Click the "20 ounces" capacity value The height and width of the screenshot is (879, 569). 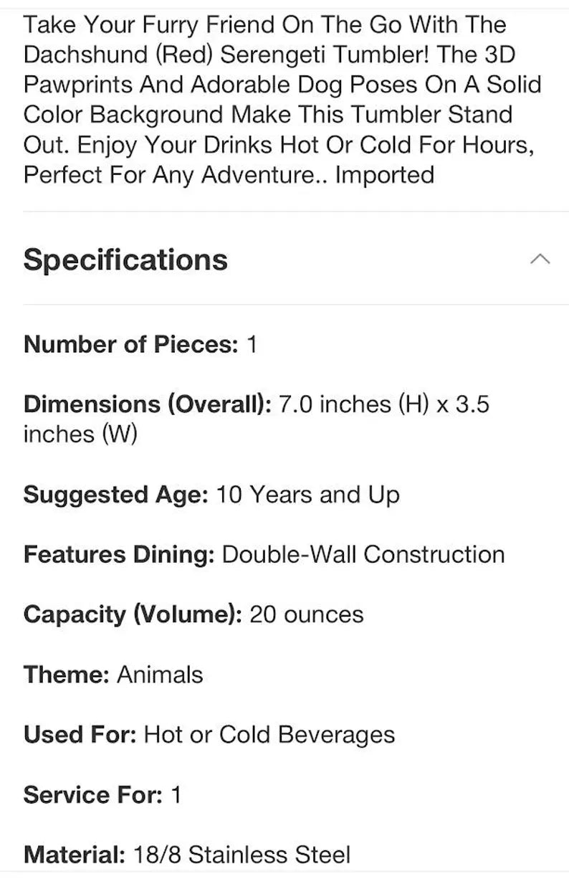tap(306, 614)
